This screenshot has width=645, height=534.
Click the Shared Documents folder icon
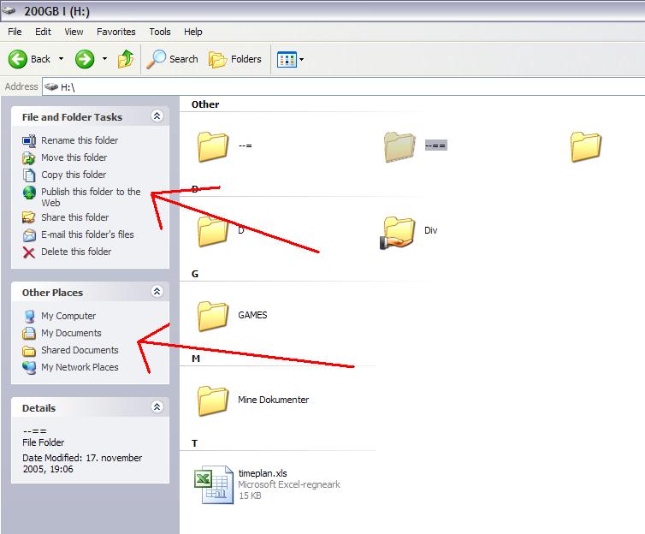click(x=29, y=351)
